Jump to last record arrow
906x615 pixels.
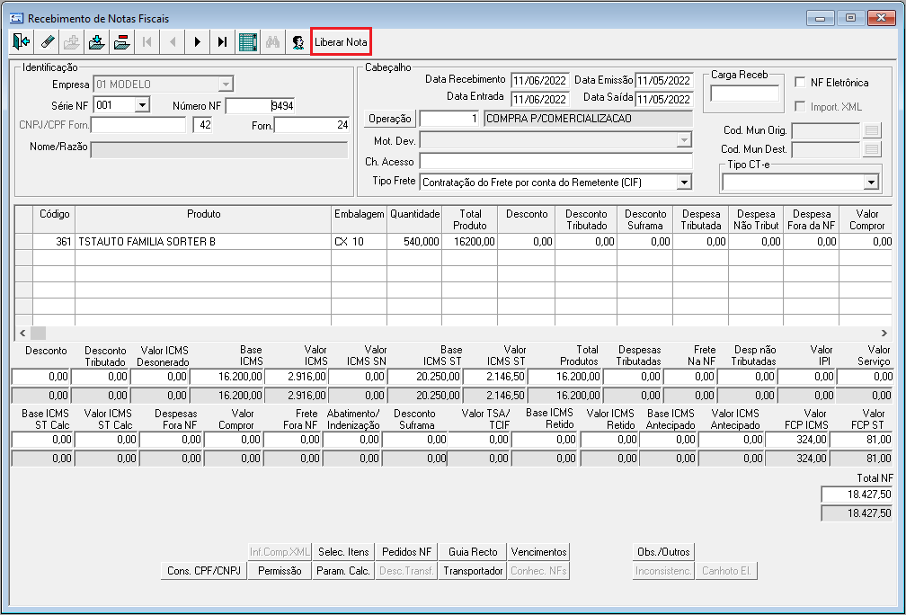coord(222,41)
